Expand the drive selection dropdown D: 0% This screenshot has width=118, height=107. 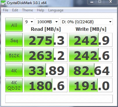coord(87,22)
